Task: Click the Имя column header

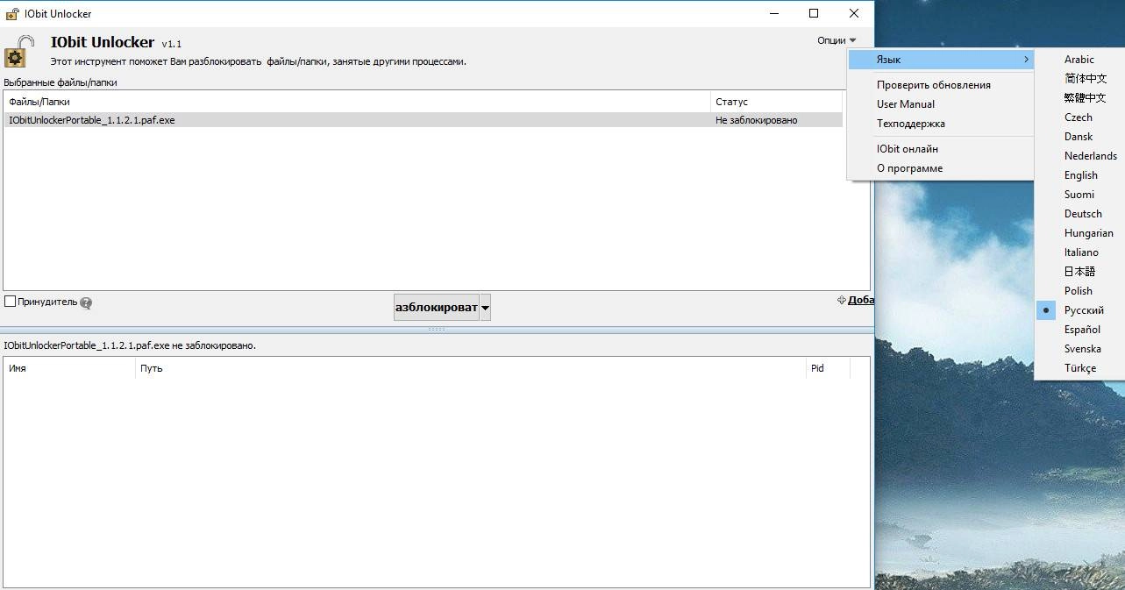Action: pyautogui.click(x=70, y=368)
